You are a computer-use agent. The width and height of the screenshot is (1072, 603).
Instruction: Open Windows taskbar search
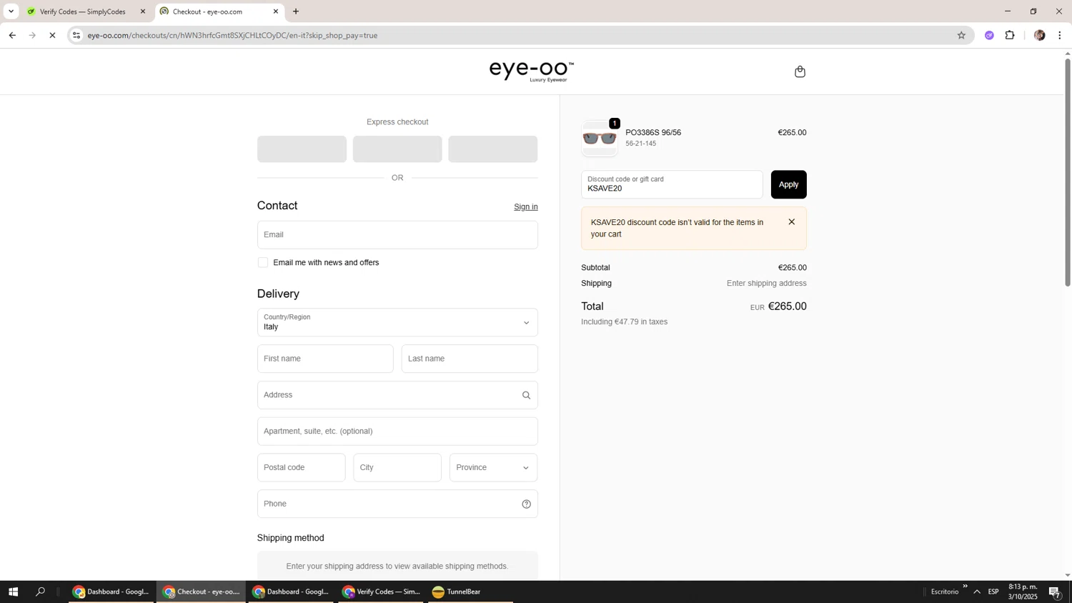(x=40, y=592)
